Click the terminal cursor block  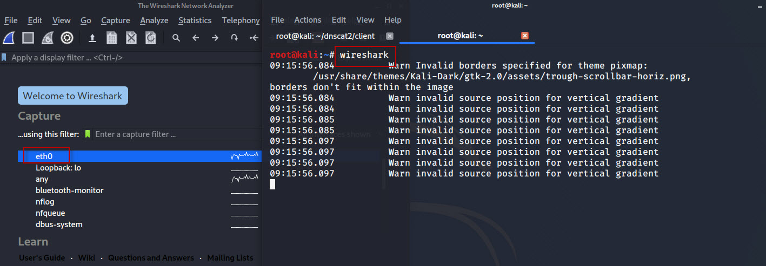pyautogui.click(x=272, y=185)
